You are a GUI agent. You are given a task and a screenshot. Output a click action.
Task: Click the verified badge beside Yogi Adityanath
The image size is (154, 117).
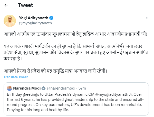pyautogui.click(x=51, y=18)
